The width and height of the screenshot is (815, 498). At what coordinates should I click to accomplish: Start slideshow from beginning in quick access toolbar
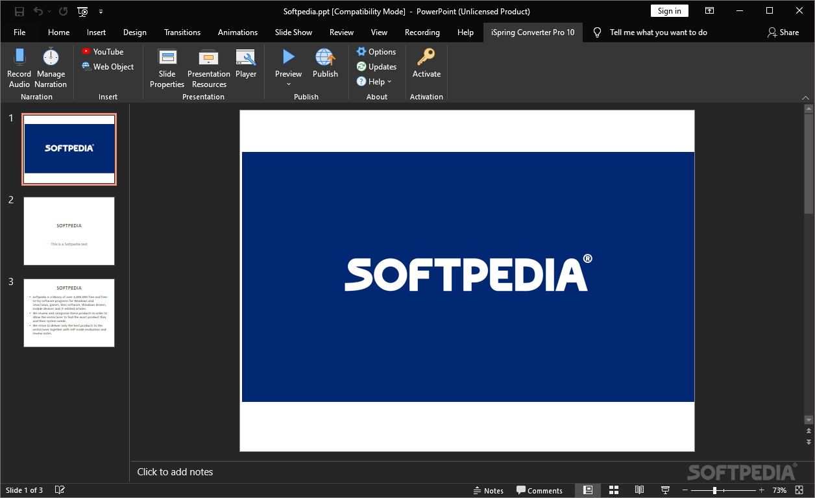tap(82, 11)
